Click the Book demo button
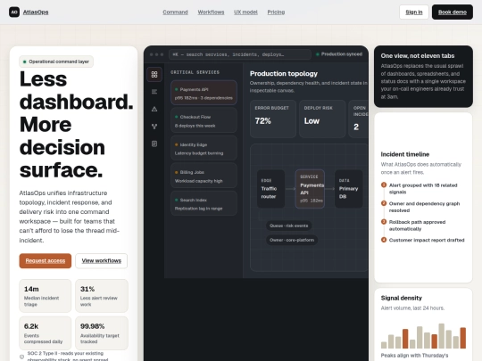This screenshot has width=482, height=361. pyautogui.click(x=453, y=12)
